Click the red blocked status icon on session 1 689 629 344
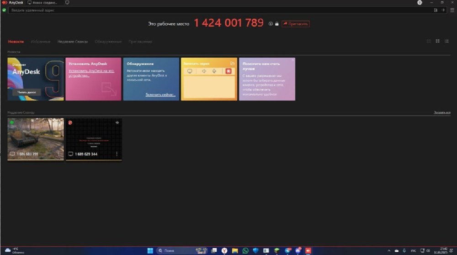Image resolution: width=457 pixels, height=255 pixels. pos(70,122)
